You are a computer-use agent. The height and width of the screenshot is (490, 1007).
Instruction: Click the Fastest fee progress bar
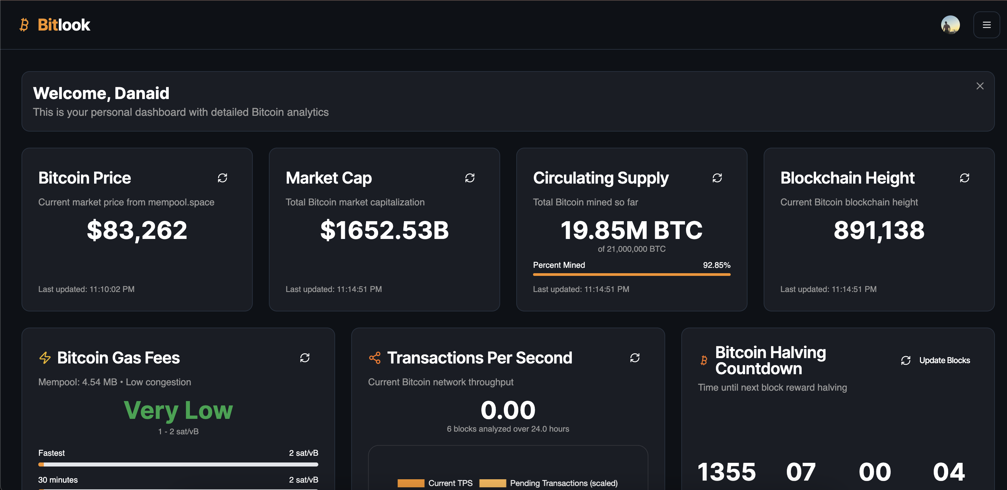178,464
